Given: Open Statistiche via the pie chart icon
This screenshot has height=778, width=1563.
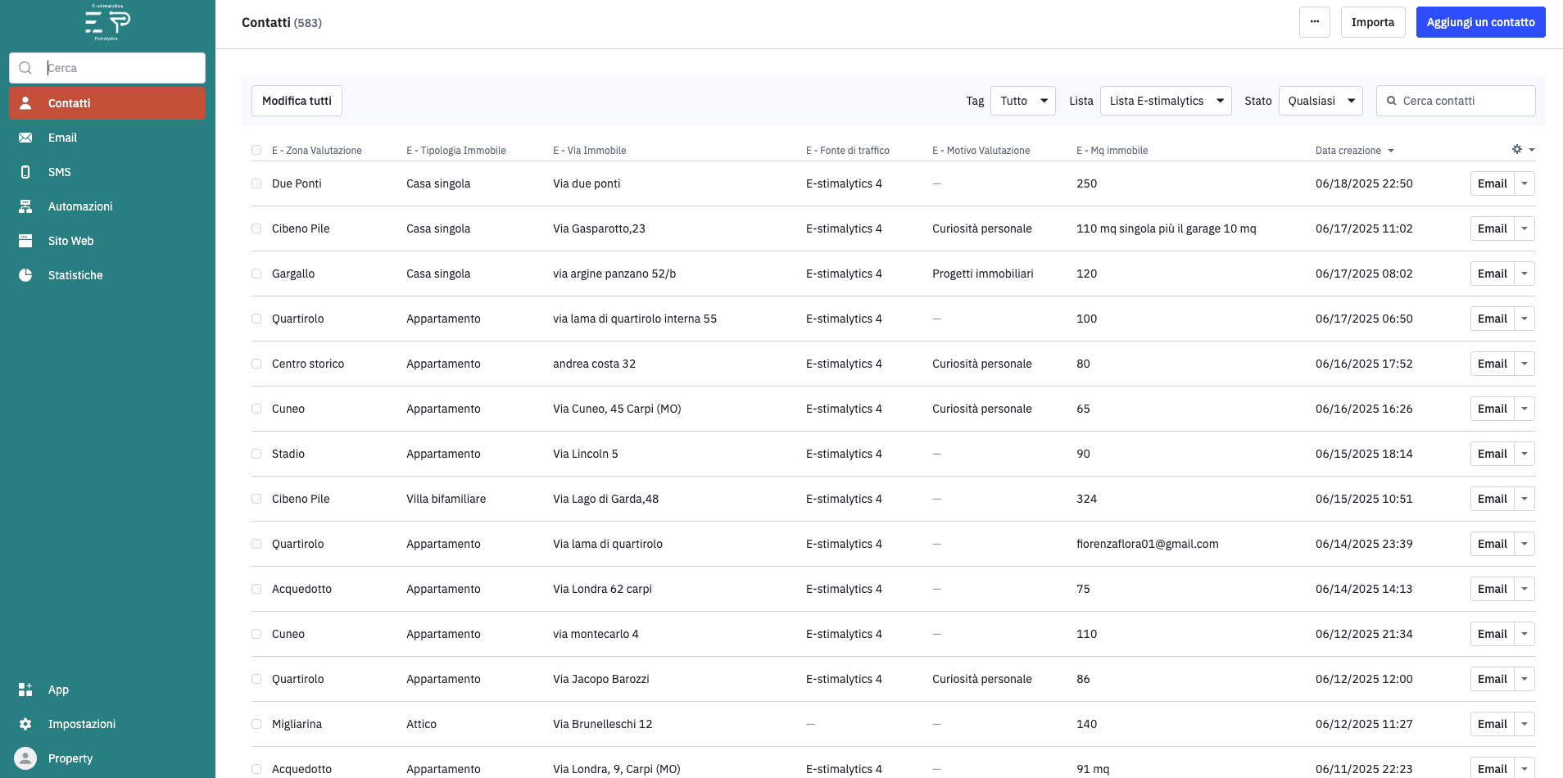Looking at the screenshot, I should click(x=25, y=275).
